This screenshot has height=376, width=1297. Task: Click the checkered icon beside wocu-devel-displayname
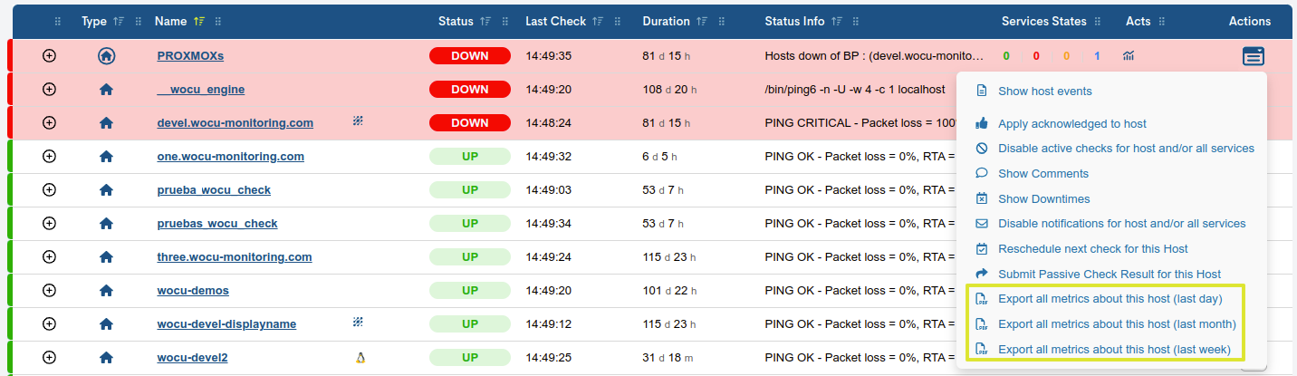pos(358,322)
